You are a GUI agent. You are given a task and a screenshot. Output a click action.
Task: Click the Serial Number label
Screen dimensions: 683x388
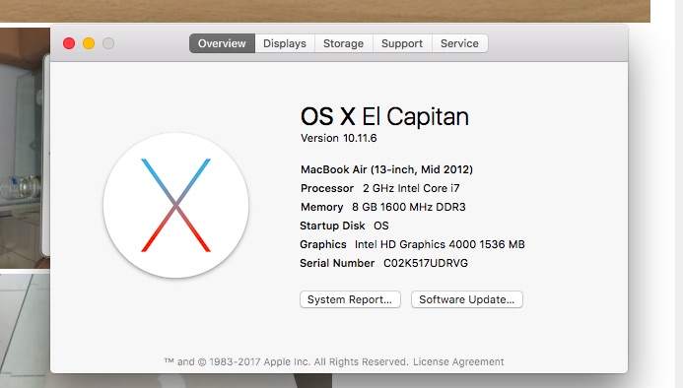[337, 263]
